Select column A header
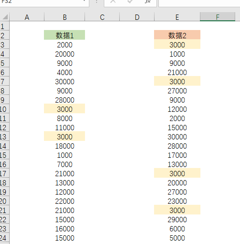 [27, 17]
